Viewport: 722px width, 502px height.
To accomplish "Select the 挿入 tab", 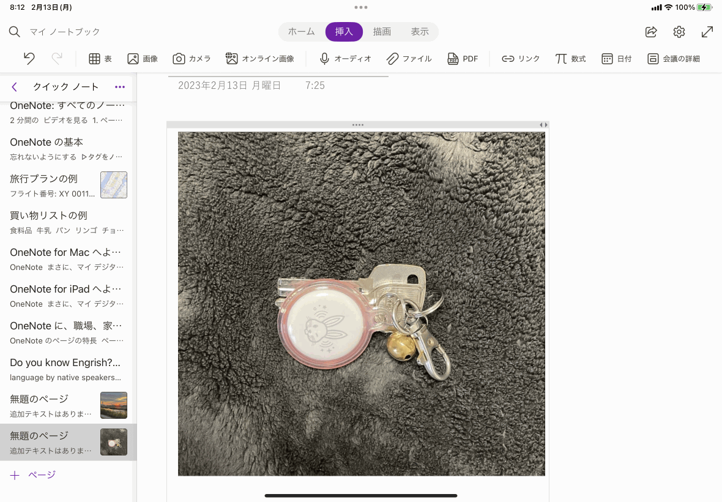I will 344,32.
